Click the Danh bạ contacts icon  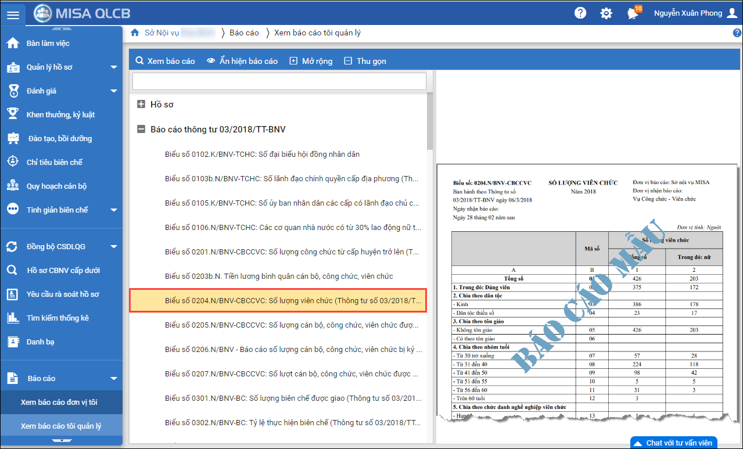13,342
